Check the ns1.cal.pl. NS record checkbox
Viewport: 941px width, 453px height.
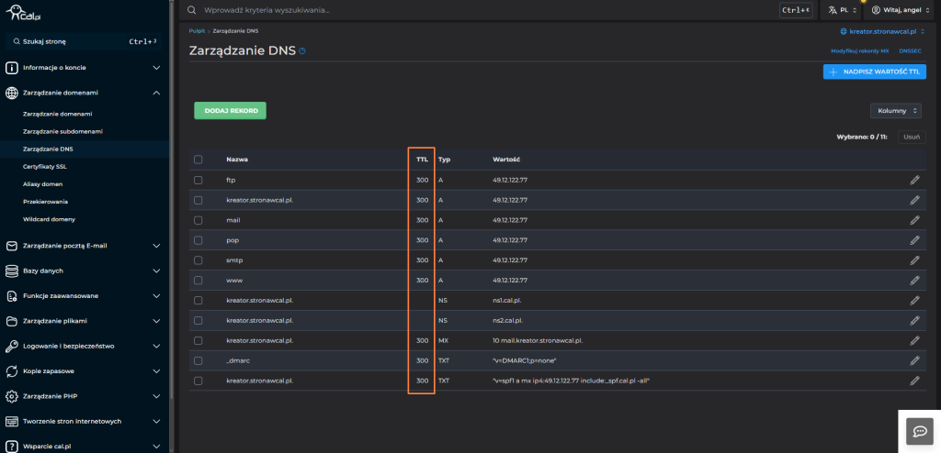tap(198, 300)
